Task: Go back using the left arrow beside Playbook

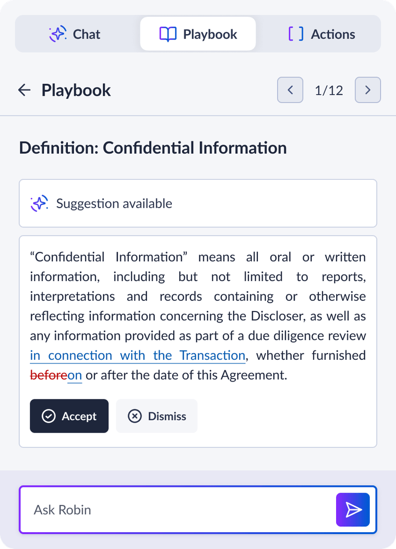Action: pyautogui.click(x=24, y=90)
